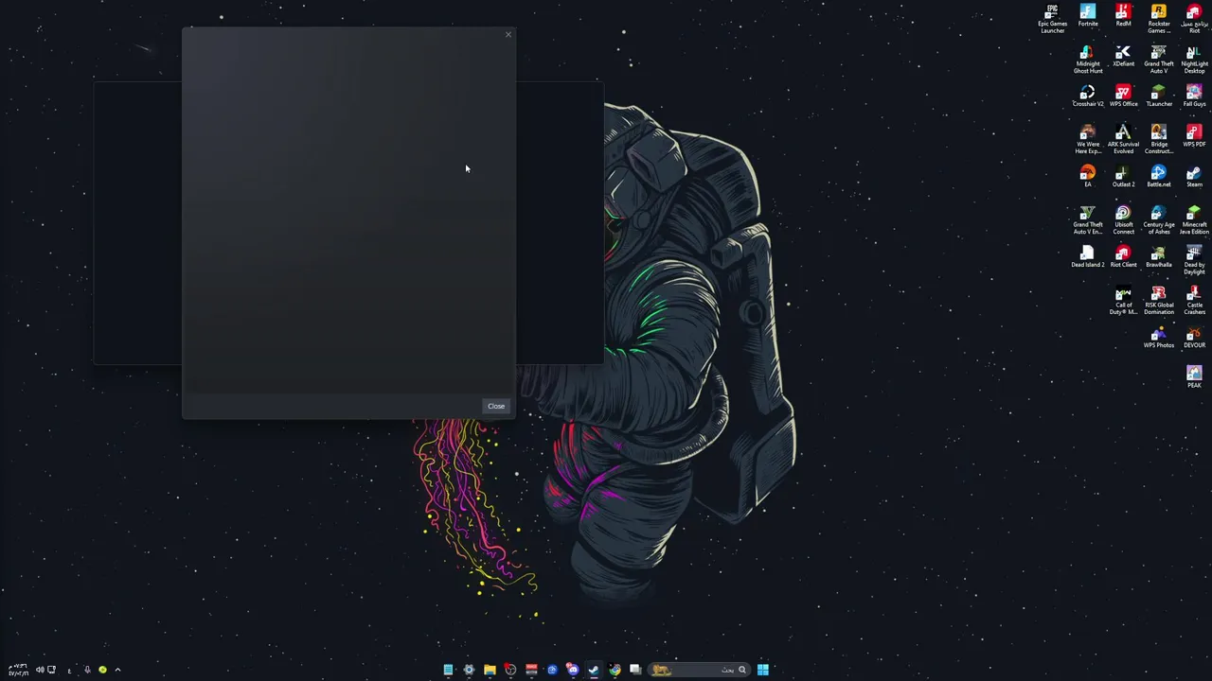Click the taskbar search box
Image resolution: width=1212 pixels, height=681 pixels.
(698, 670)
